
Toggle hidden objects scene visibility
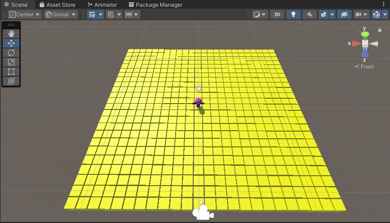[x=344, y=14]
